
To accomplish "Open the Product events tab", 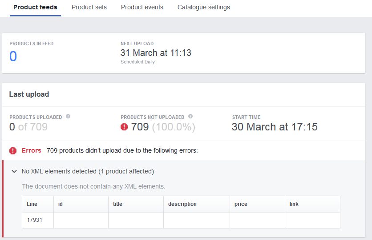I will click(x=142, y=8).
